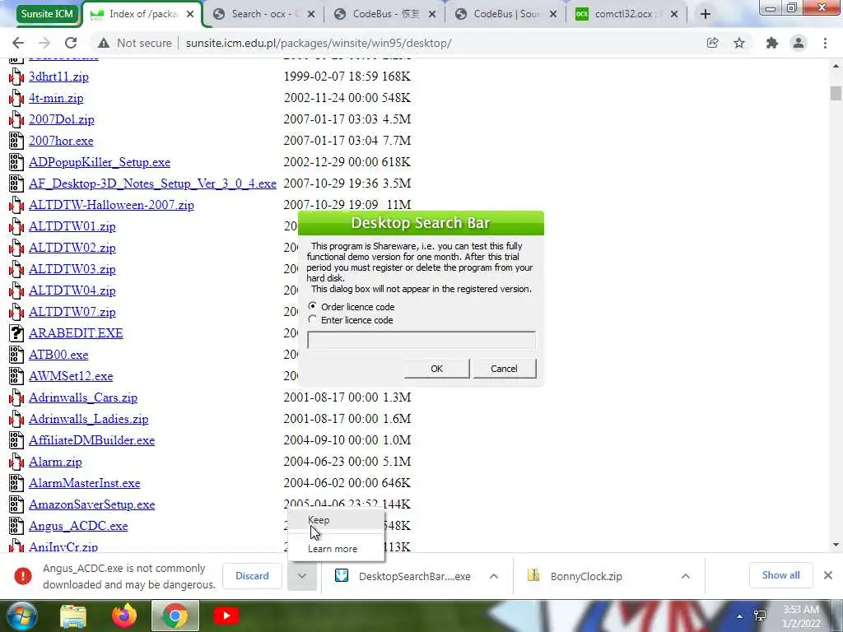This screenshot has height=632, width=843.
Task: Expand options for DesktopSearchBar download
Action: pyautogui.click(x=494, y=576)
